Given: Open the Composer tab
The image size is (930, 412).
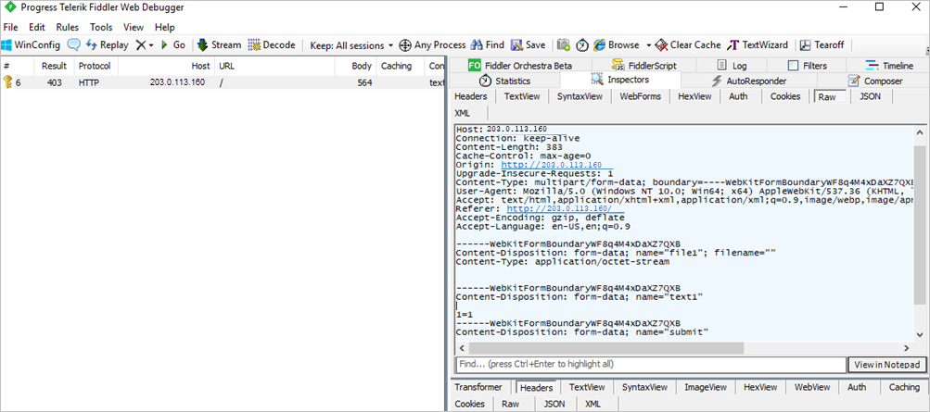Looking at the screenshot, I should coord(875,81).
